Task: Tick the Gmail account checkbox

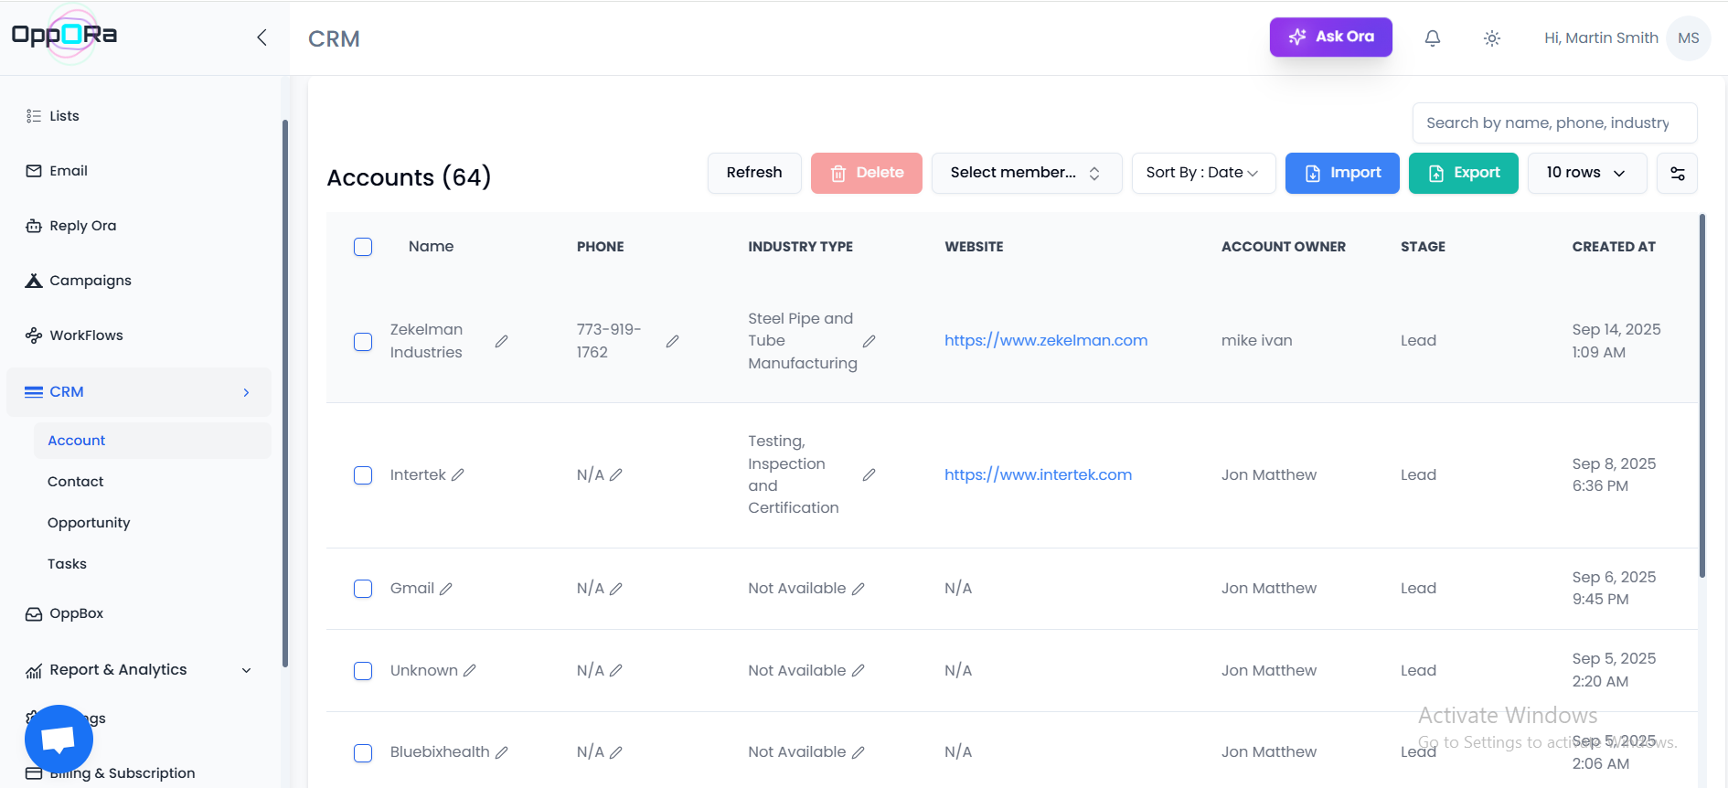Action: [x=363, y=589]
